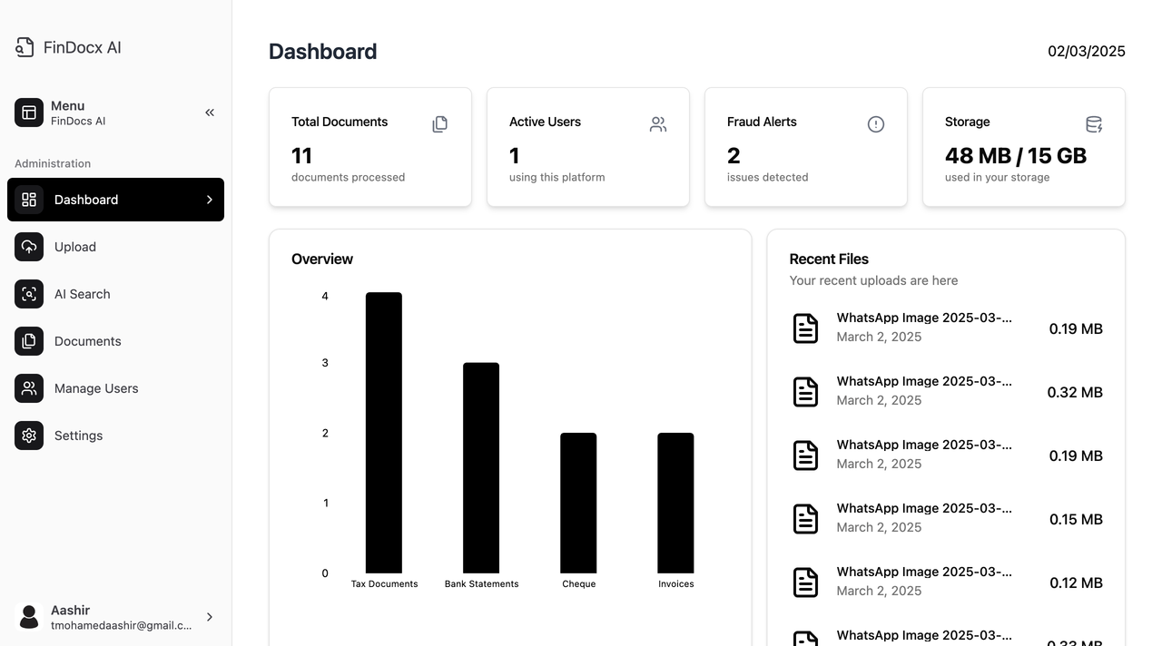Click the Settings gear icon
This screenshot has height=646, width=1162.
[x=29, y=436]
